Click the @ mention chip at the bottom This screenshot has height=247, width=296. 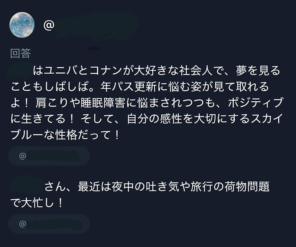point(49,224)
